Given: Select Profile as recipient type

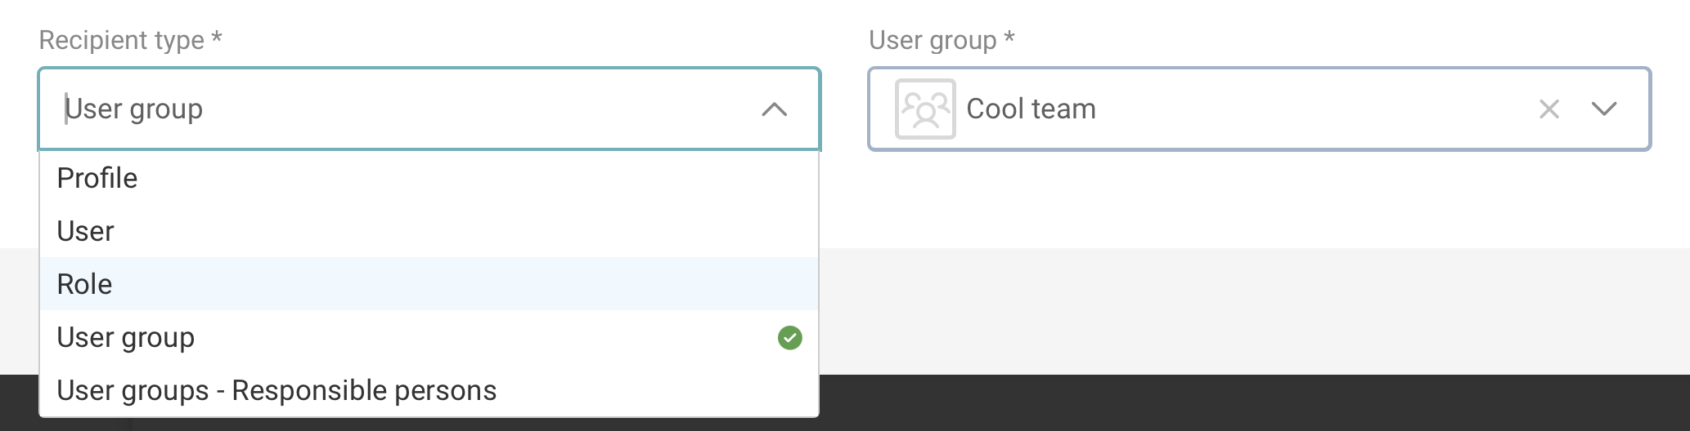Looking at the screenshot, I should click(97, 178).
